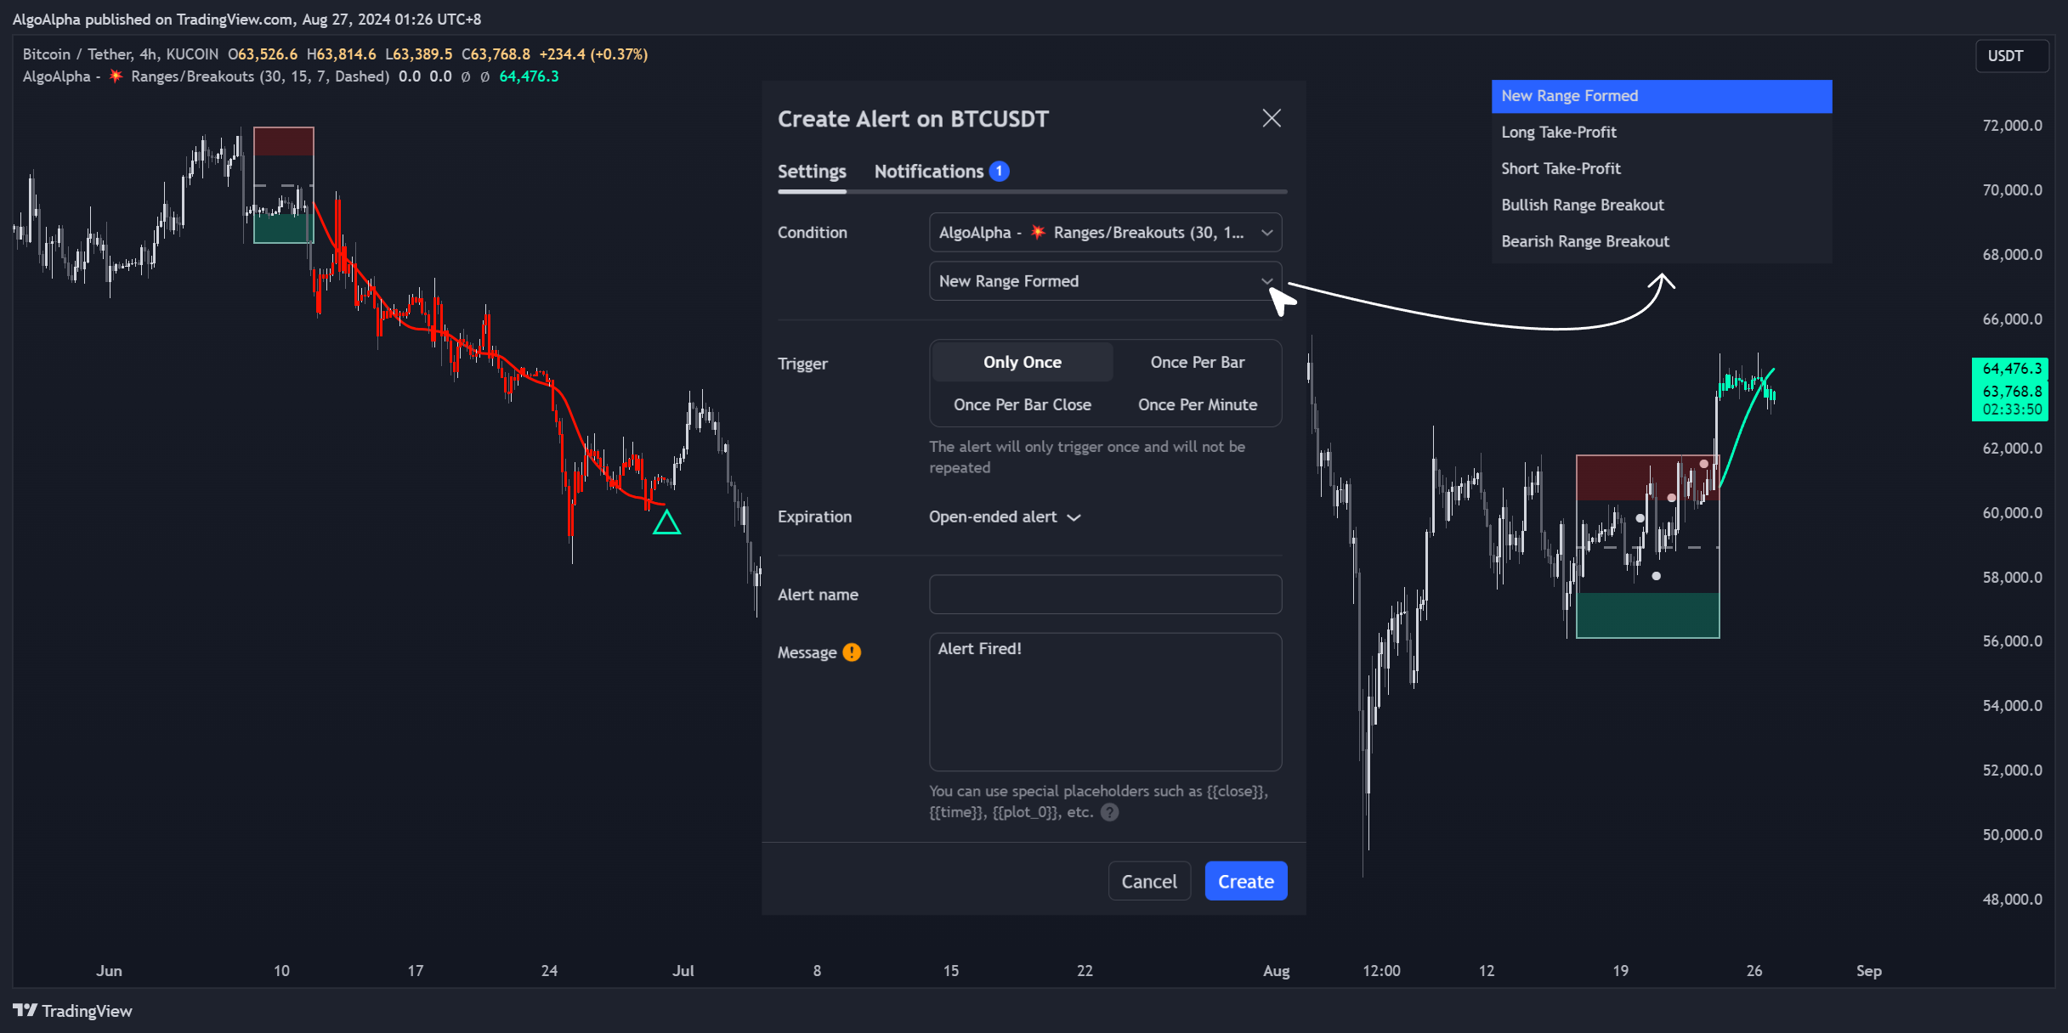Click the Alert name input field
Image resolution: width=2068 pixels, height=1033 pixels.
coord(1105,595)
